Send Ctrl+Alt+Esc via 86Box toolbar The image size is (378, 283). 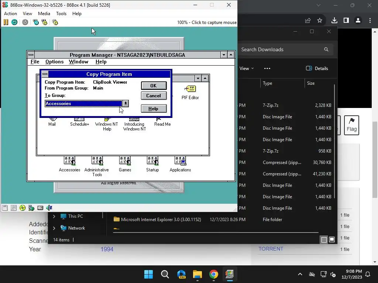[45, 22]
